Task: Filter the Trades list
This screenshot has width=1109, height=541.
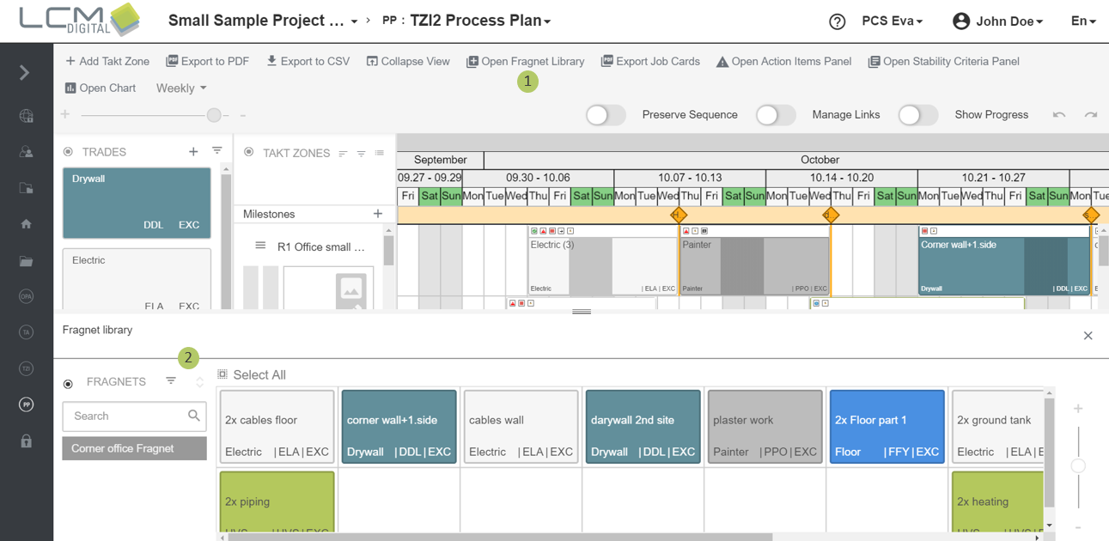Action: coord(217,151)
